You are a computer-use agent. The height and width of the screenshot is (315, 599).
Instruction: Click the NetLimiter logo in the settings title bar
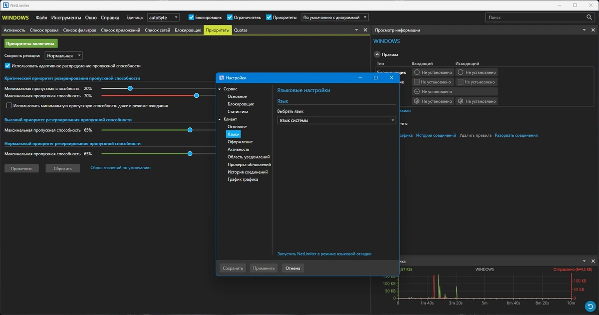tap(221, 78)
